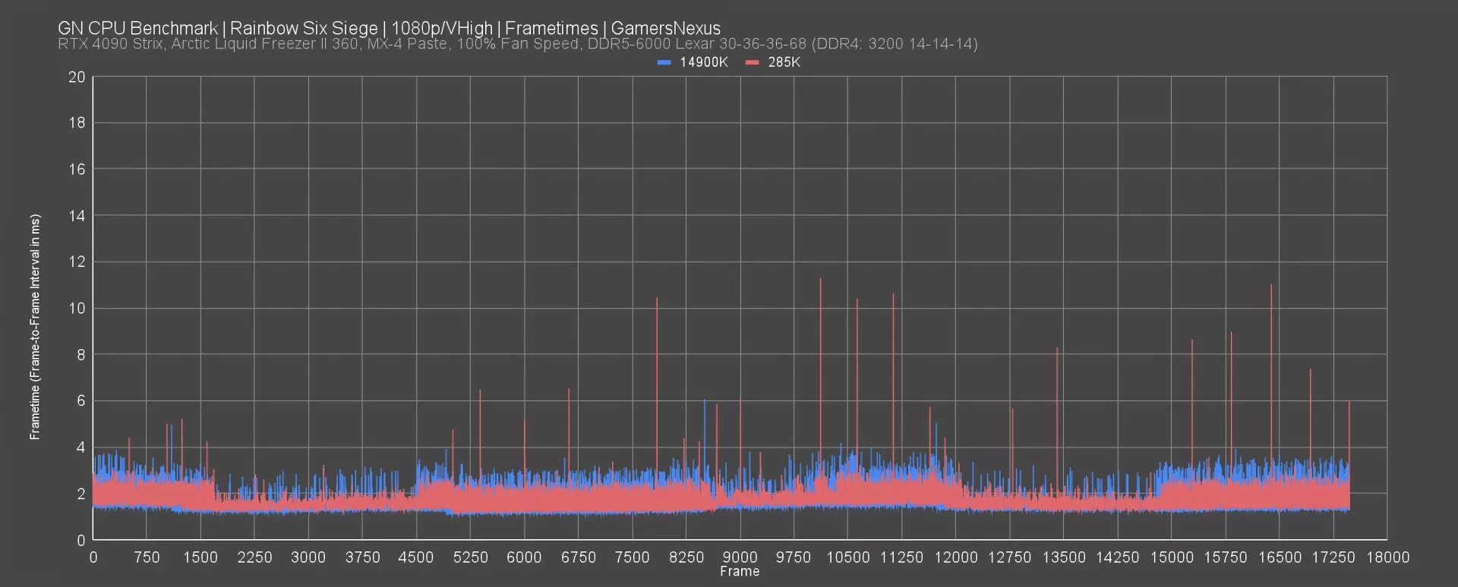Click the 18000 tick label on x-axis
This screenshot has width=1458, height=587.
pyautogui.click(x=1387, y=557)
